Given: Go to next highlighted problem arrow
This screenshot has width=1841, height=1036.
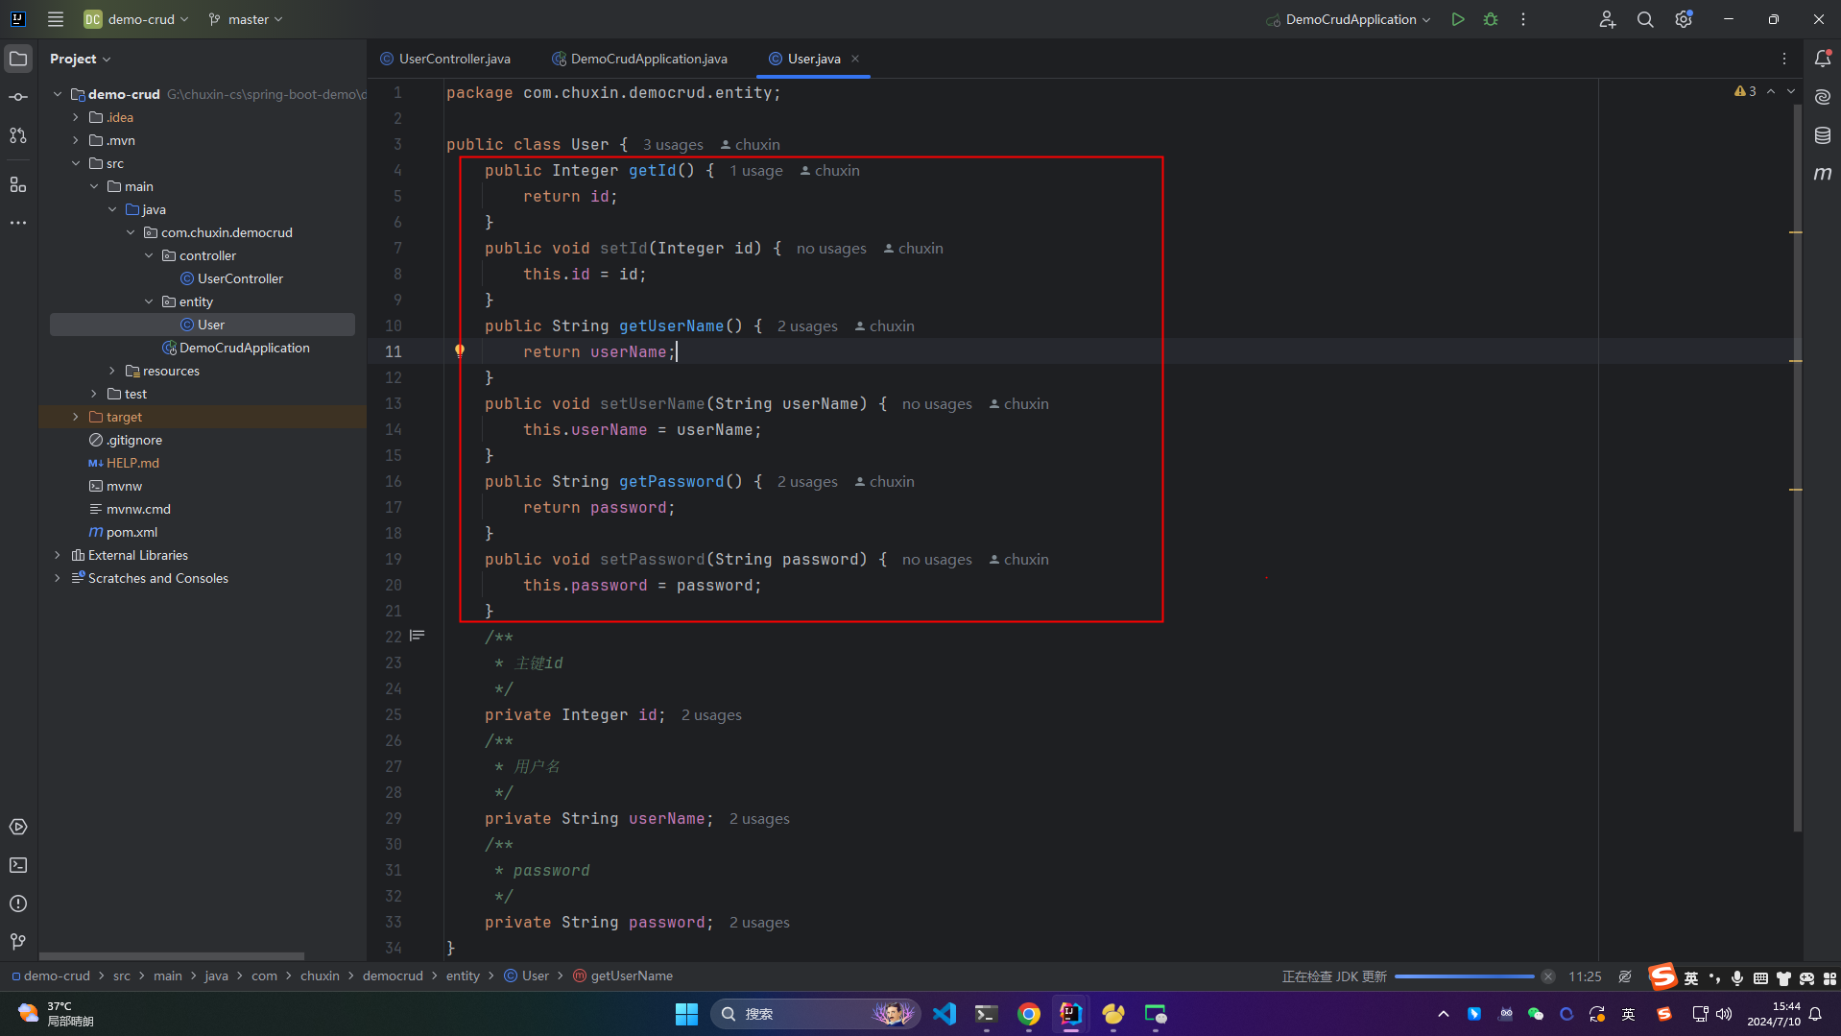Looking at the screenshot, I should point(1791,91).
